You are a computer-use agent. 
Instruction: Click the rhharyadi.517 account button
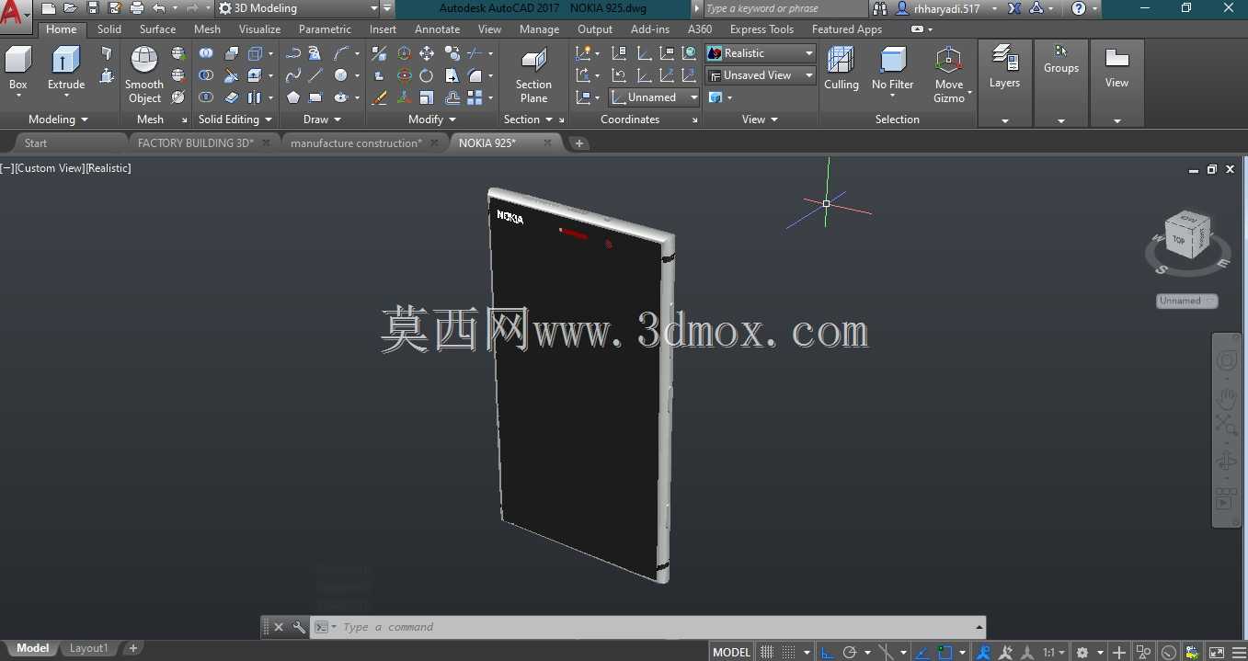click(x=946, y=8)
